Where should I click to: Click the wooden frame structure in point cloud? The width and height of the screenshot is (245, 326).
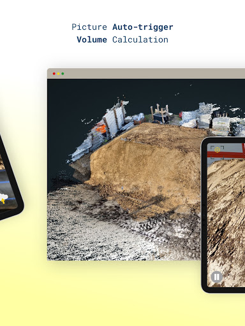[160, 113]
